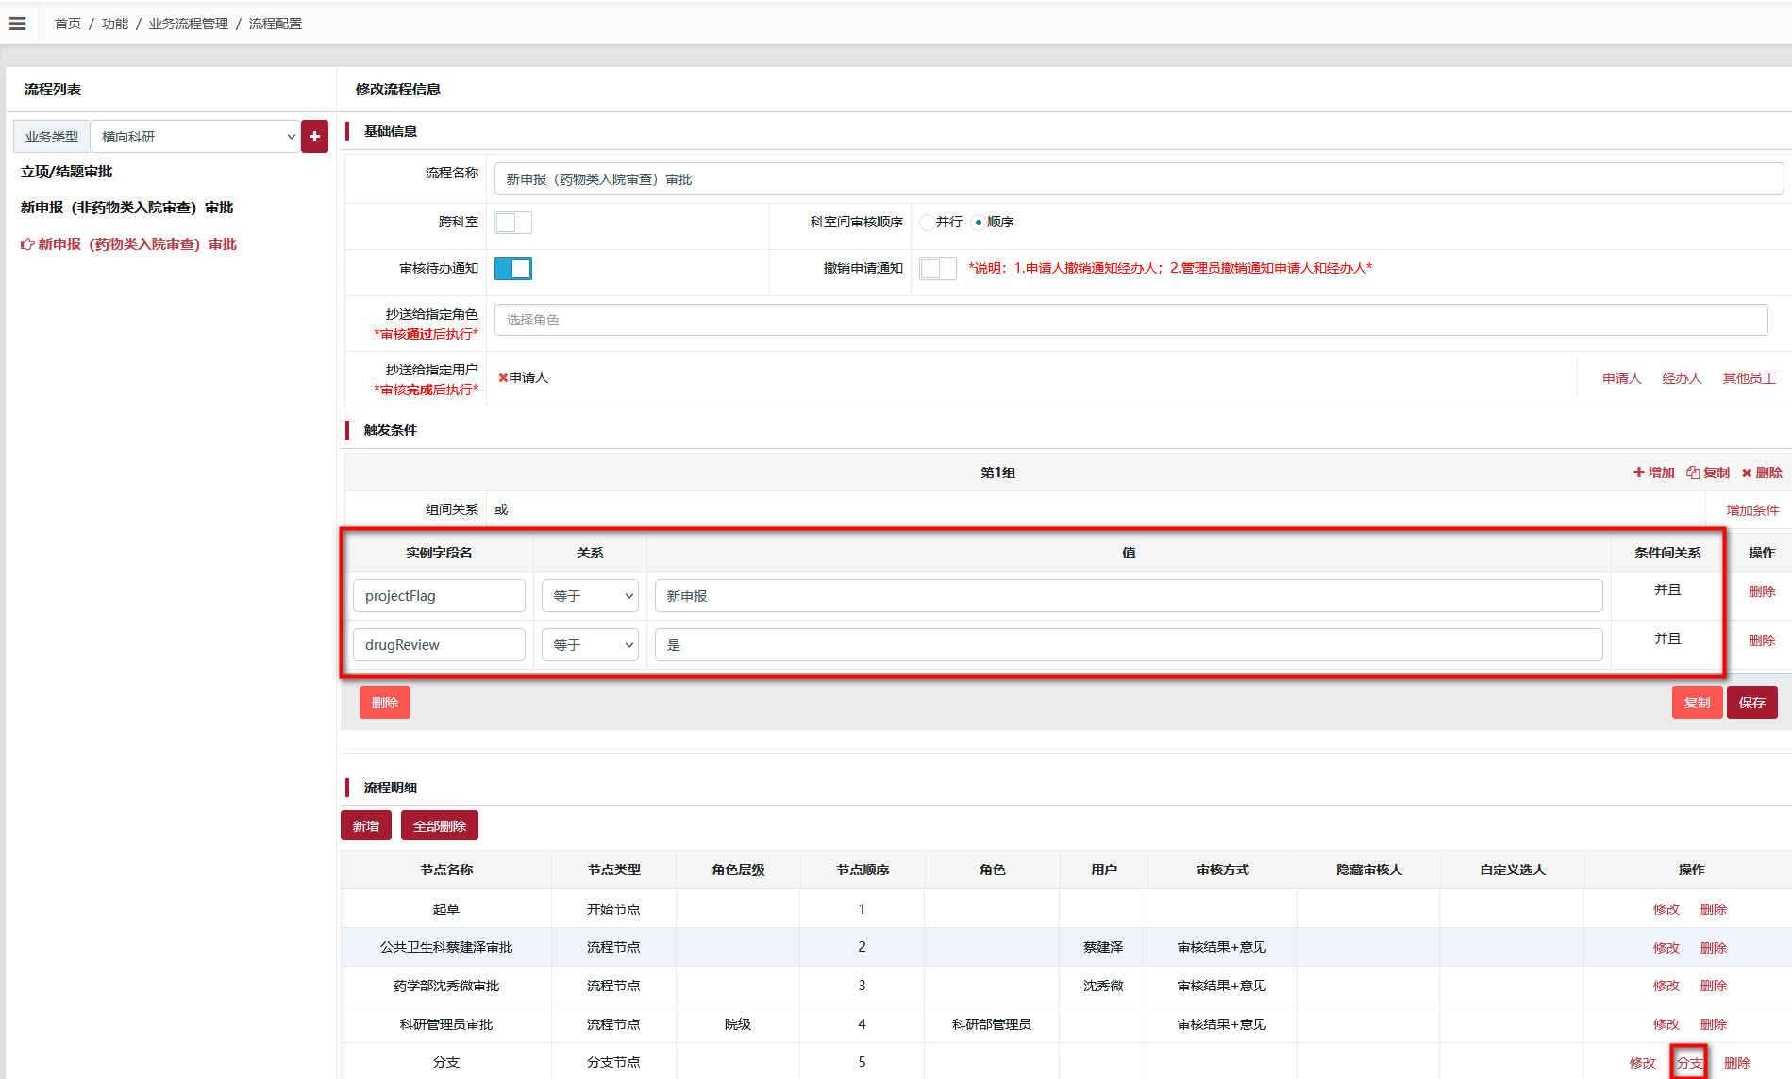The image size is (1792, 1079).
Task: Click the drugReview field name input
Action: point(439,645)
